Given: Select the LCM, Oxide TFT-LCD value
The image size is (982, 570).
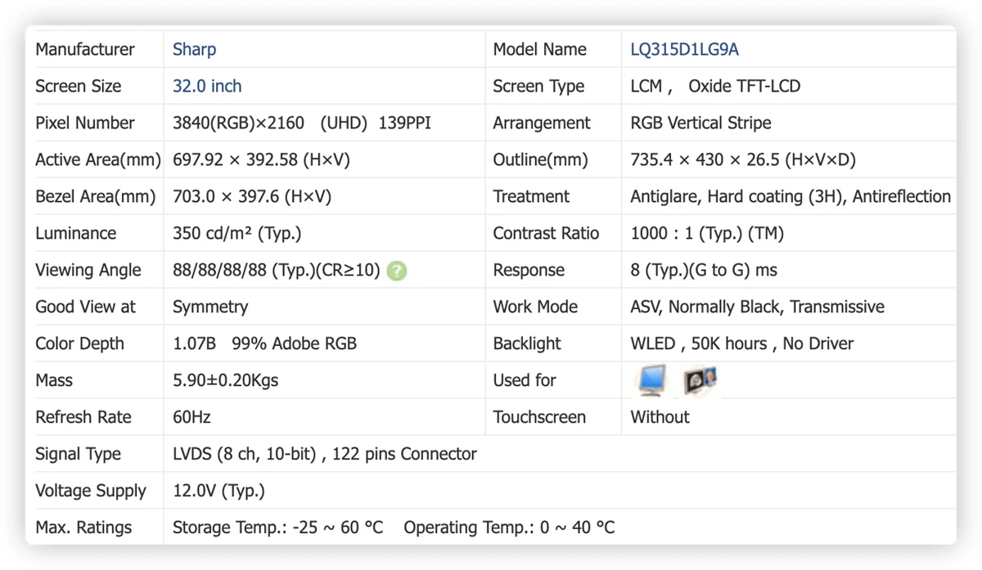Looking at the screenshot, I should (715, 86).
